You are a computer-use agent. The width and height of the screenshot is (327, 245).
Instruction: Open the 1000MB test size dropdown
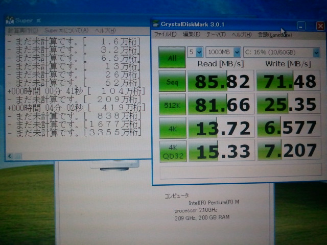pos(223,52)
